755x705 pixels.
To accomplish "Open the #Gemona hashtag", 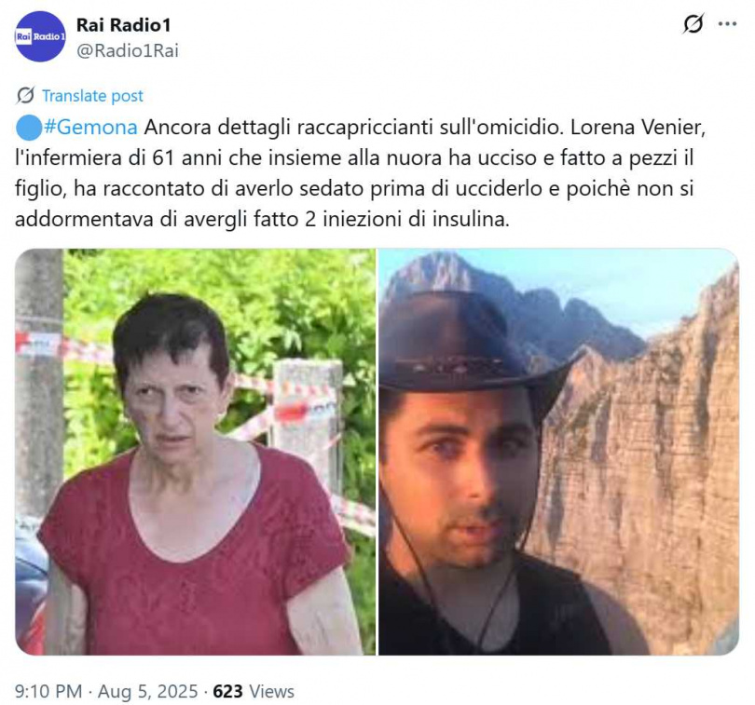I will (90, 128).
